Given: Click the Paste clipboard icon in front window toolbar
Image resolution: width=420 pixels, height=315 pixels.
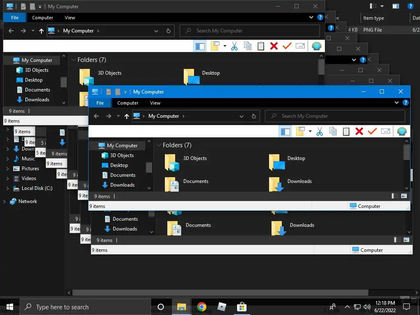Looking at the screenshot, I should [346, 132].
